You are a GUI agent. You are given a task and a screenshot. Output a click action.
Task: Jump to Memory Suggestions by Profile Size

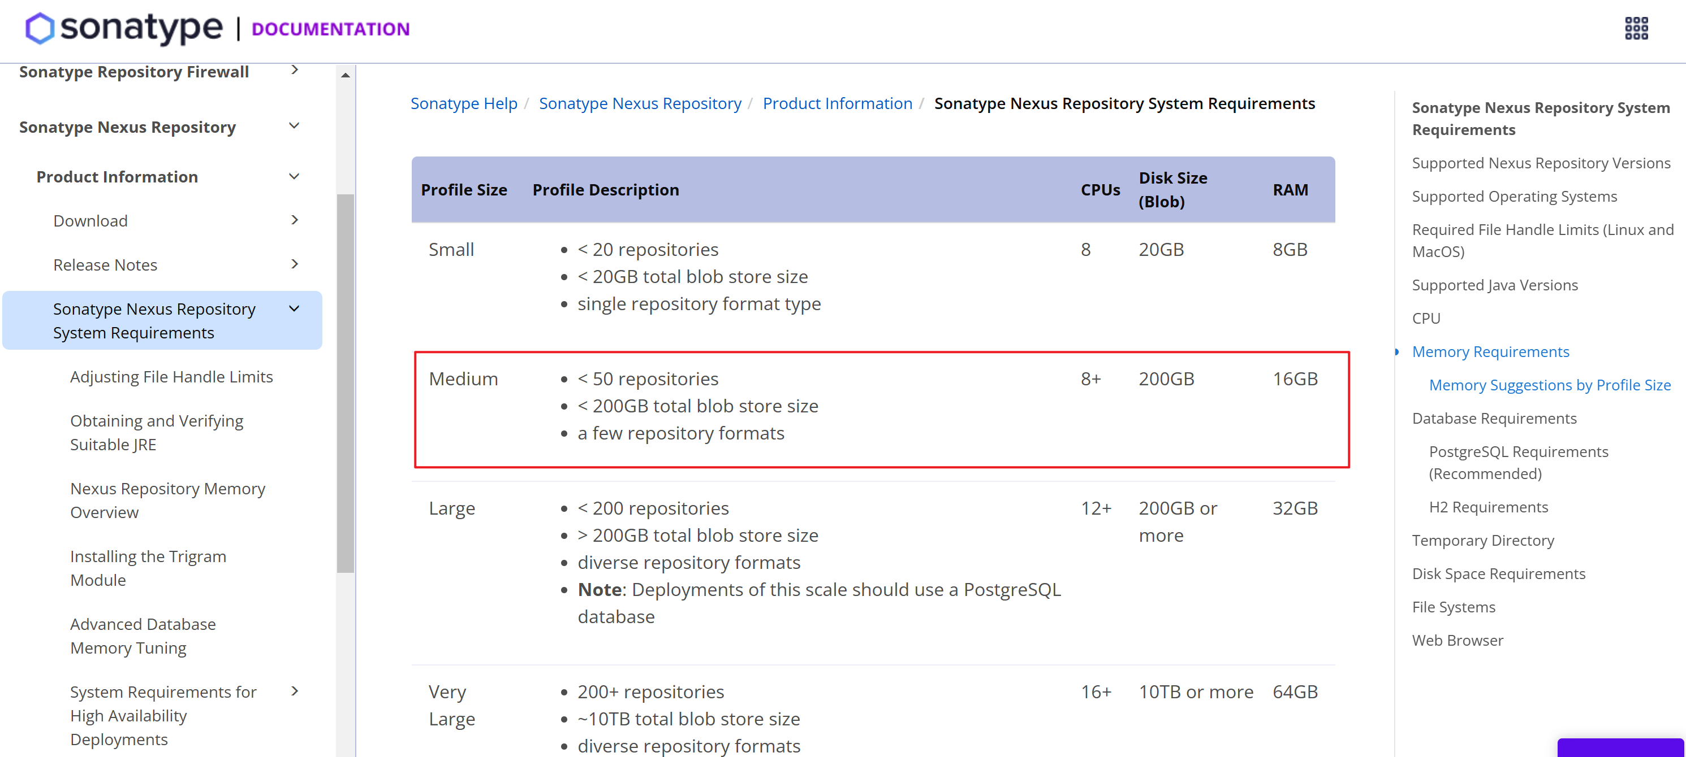point(1549,385)
